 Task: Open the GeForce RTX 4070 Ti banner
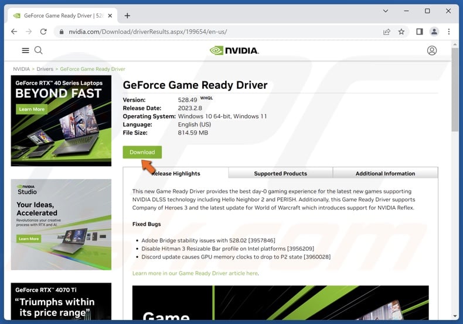click(x=61, y=301)
